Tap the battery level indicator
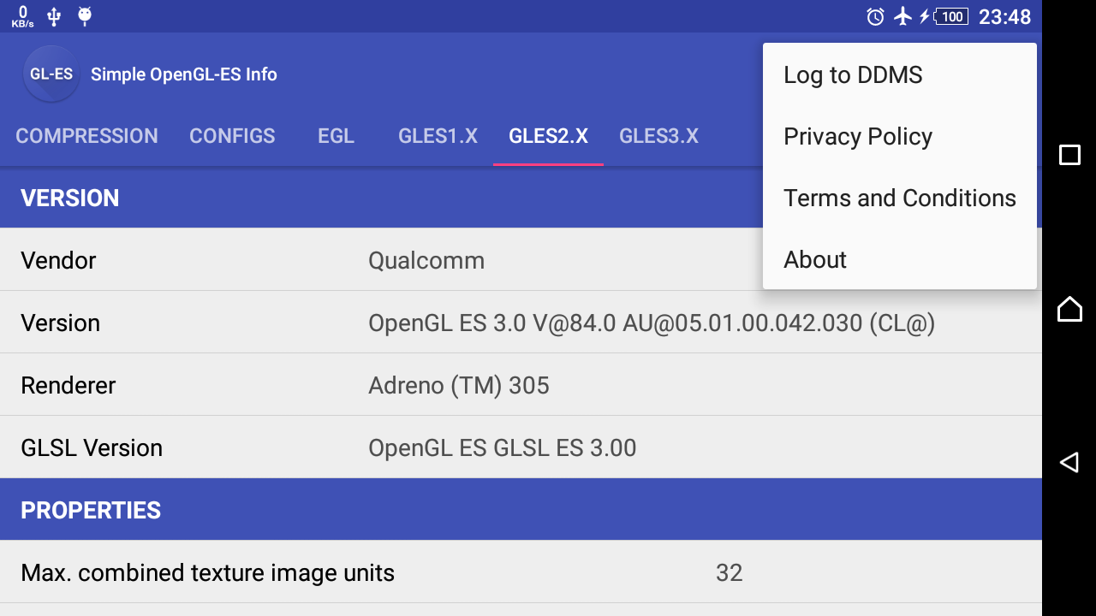 950,16
